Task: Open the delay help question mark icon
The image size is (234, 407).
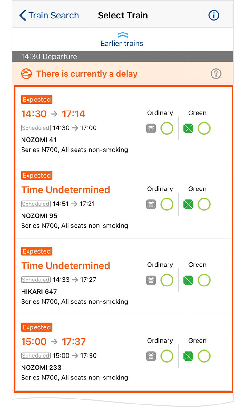Action: [216, 74]
